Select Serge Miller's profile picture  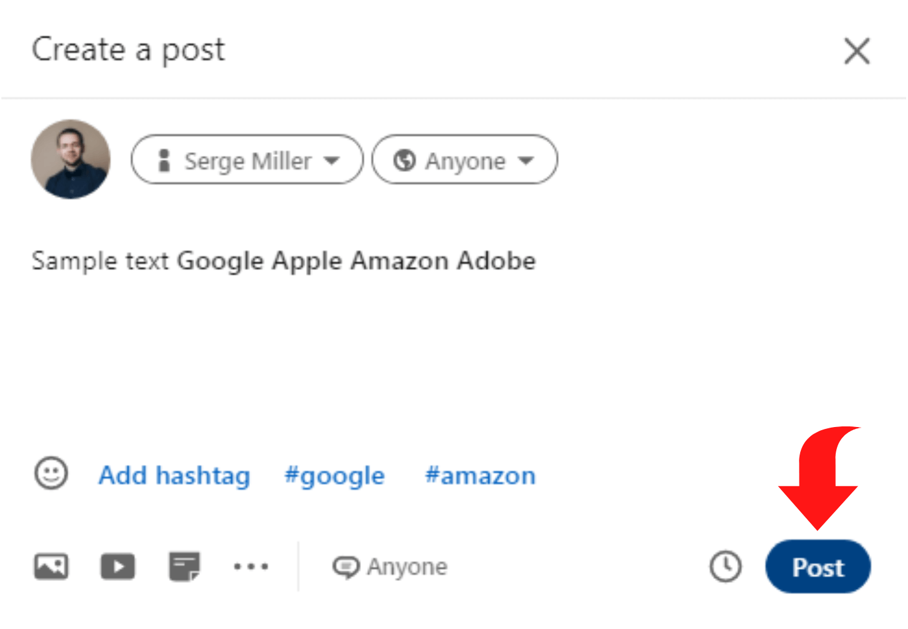(70, 160)
